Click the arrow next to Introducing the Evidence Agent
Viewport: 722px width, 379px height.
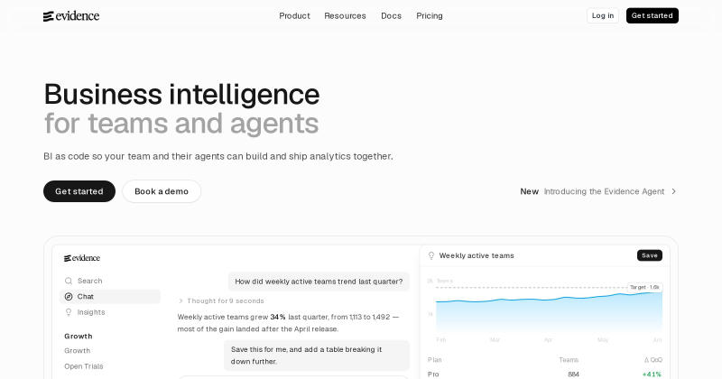(673, 191)
